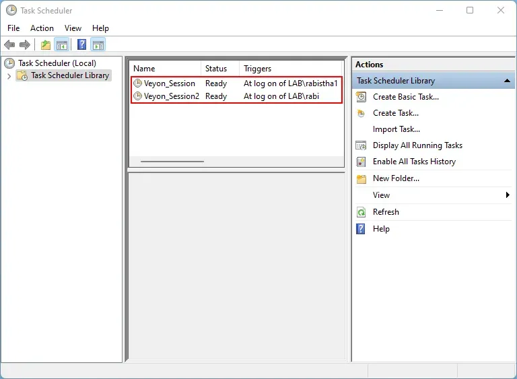Viewport: 517px width, 379px height.
Task: Click Import Task... in Actions pane
Action: pyautogui.click(x=397, y=129)
